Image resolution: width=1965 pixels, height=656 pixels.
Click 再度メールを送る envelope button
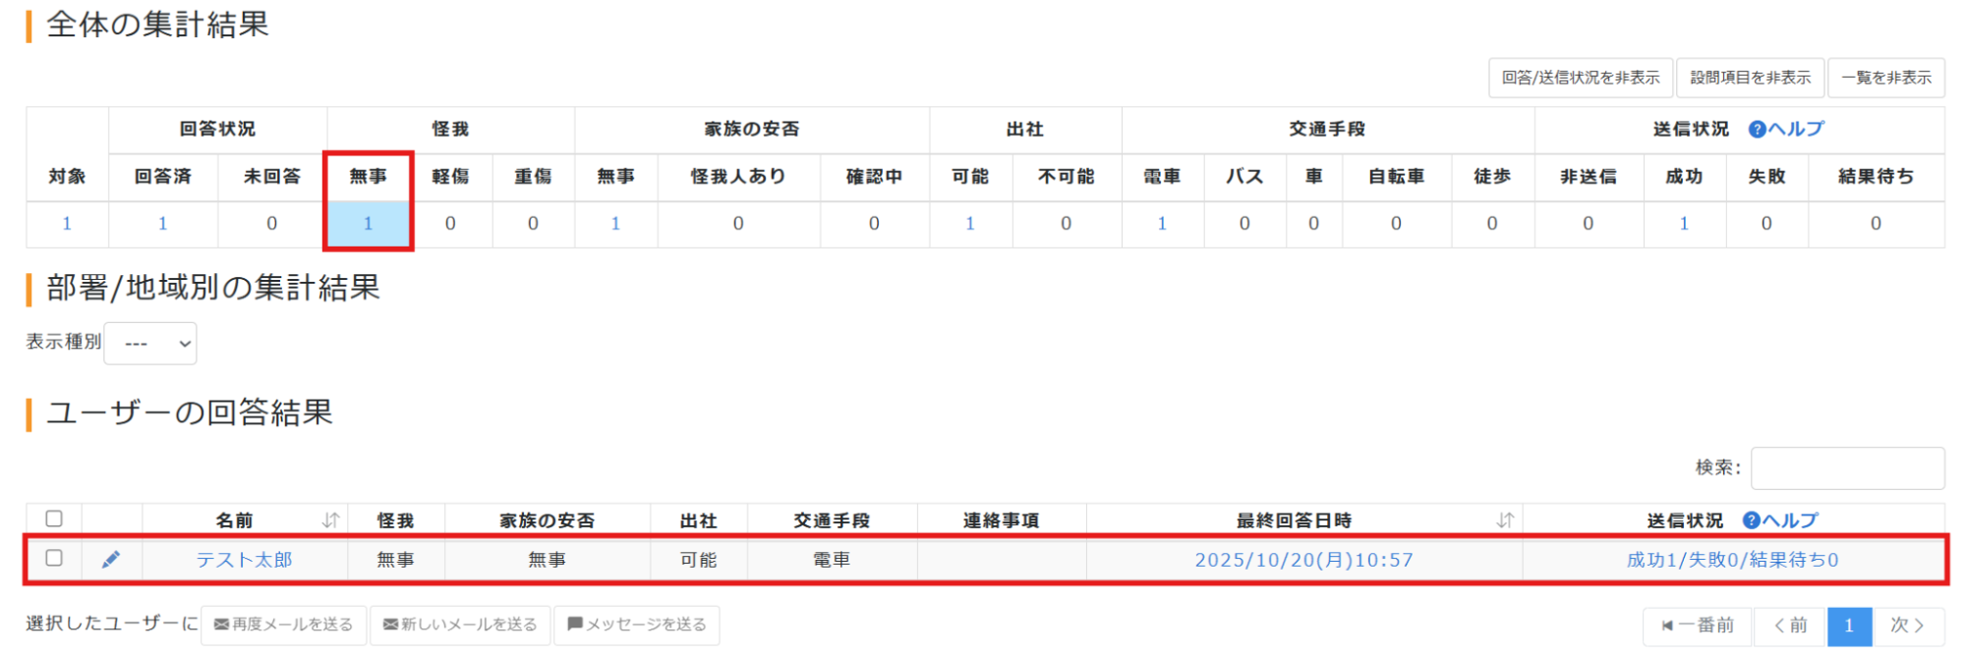(284, 625)
